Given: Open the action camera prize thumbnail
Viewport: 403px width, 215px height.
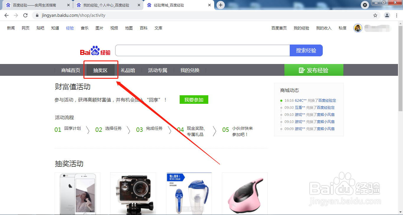Looking at the screenshot, I should tap(133, 193).
